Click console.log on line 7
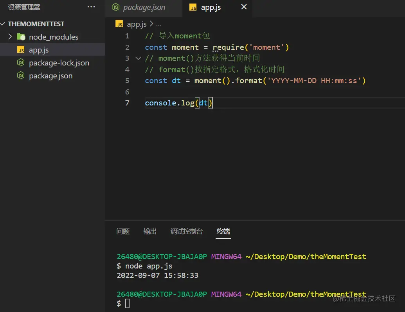Image resolution: width=405 pixels, height=312 pixels. (x=169, y=103)
